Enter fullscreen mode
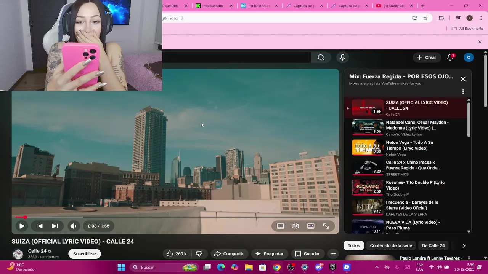 pyautogui.click(x=326, y=226)
